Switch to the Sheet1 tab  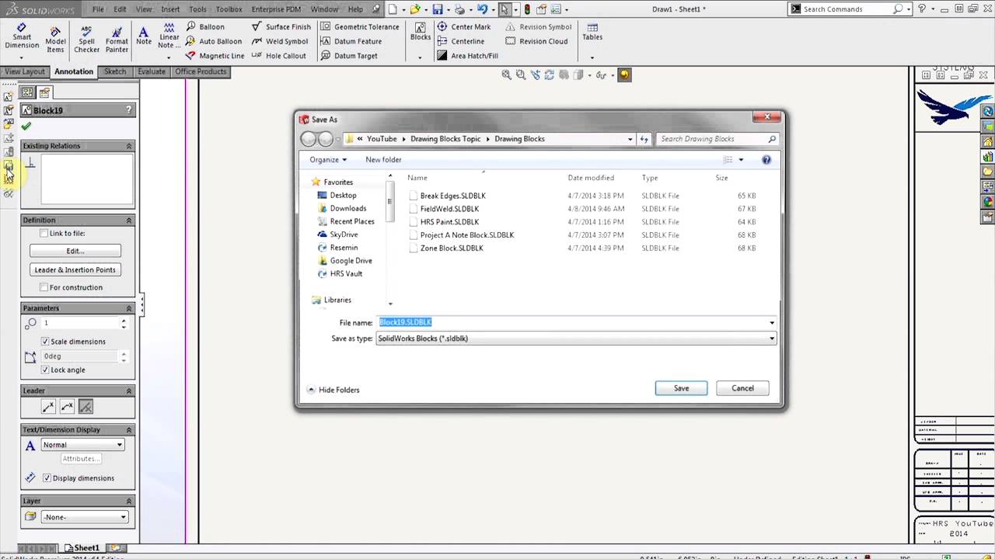pos(82,548)
